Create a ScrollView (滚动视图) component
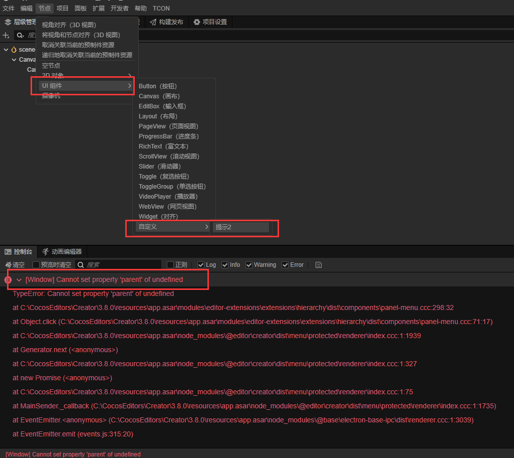Image resolution: width=514 pixels, height=458 pixels. 169,157
